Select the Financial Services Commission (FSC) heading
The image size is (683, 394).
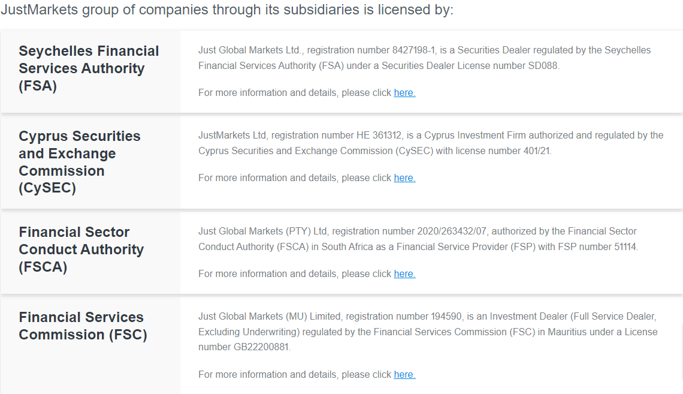point(83,326)
